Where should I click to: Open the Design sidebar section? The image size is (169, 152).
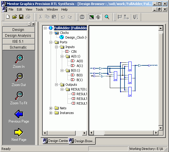click(x=19, y=30)
